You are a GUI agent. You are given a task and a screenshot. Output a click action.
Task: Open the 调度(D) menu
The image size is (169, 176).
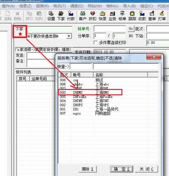(x=77, y=6)
